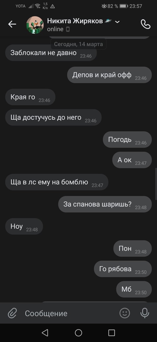Tap the microphone to record voice message
The width and height of the screenshot is (157, 342).
[x=145, y=313]
